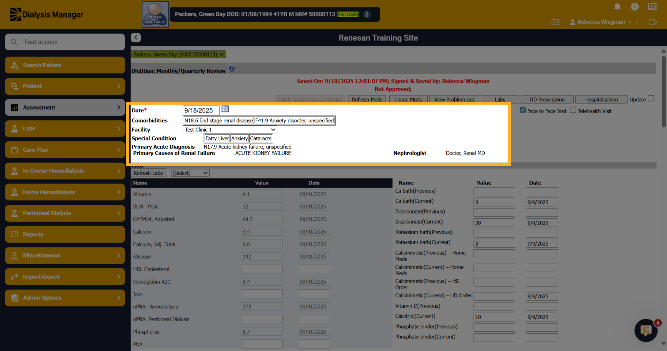Viewport: 667px width, 351px height.
Task: Uncheck the Face to Face Visit checkbox
Action: coord(523,110)
